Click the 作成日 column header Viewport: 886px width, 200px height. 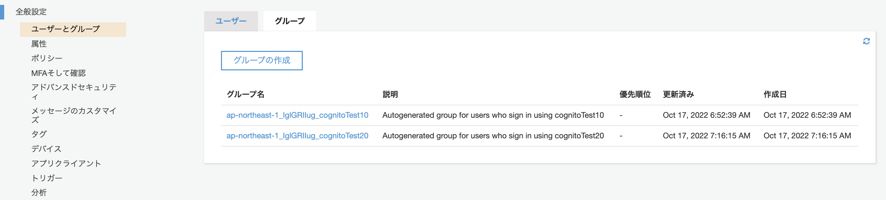click(x=775, y=94)
